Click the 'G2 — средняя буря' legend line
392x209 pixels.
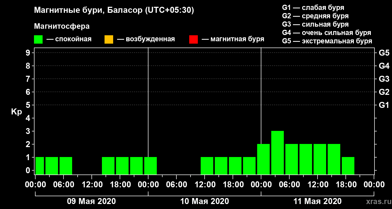tap(315, 16)
